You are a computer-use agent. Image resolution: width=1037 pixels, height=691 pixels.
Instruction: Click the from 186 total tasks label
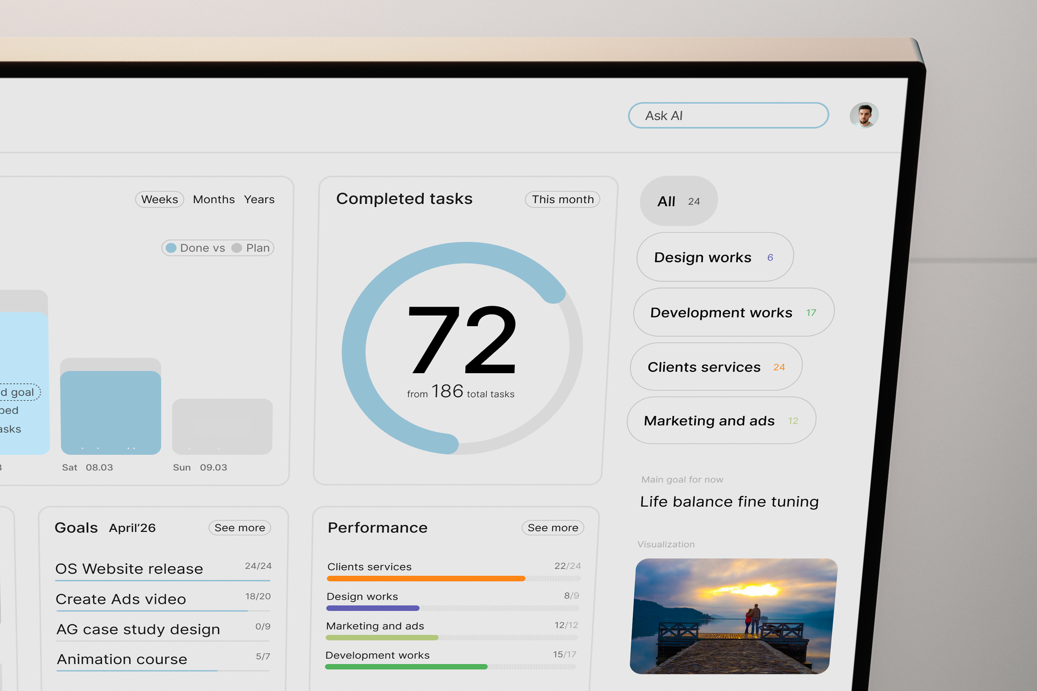click(461, 392)
